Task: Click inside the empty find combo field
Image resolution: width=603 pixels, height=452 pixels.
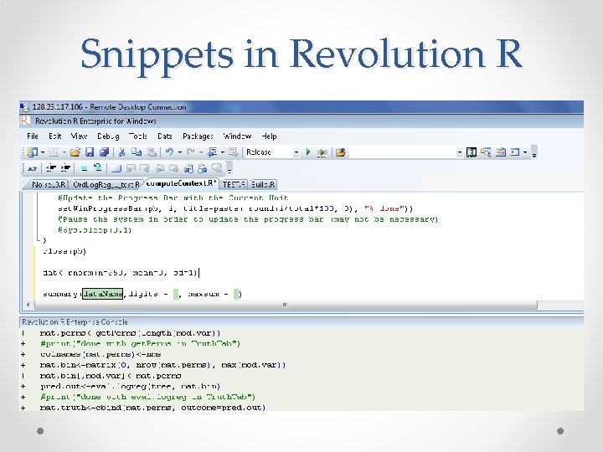Action: tap(402, 152)
